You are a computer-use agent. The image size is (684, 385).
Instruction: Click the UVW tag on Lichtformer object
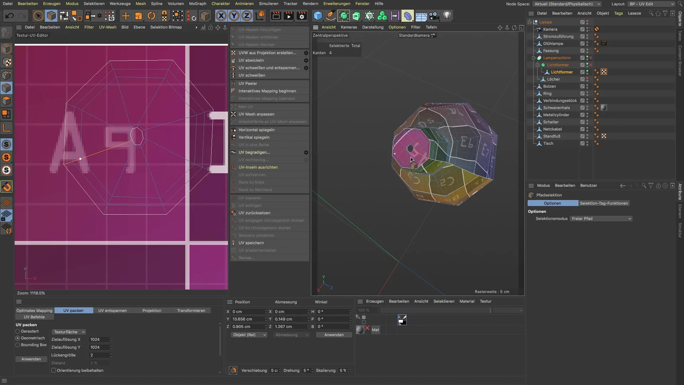603,72
